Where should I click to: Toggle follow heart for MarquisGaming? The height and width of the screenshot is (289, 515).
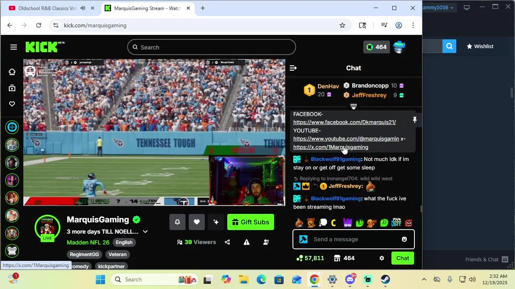[197, 222]
